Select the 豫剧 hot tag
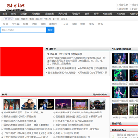 click(31, 19)
